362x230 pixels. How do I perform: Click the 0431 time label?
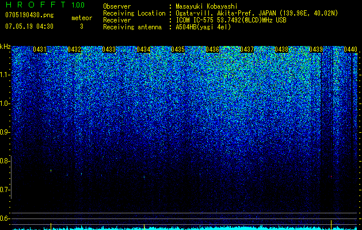(40, 49)
